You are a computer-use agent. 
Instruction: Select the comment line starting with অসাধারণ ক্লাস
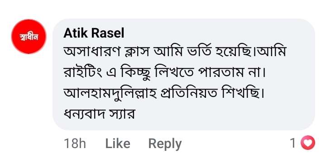coord(175,52)
